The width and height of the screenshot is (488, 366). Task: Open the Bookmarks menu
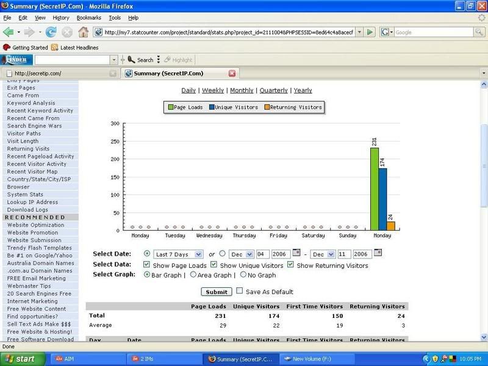tap(88, 18)
